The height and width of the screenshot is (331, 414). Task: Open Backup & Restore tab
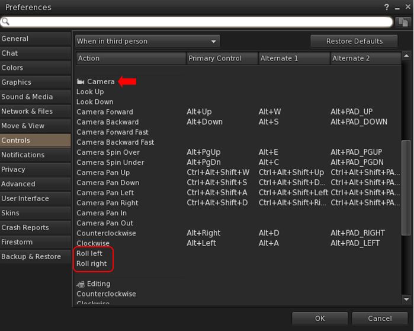(x=36, y=257)
